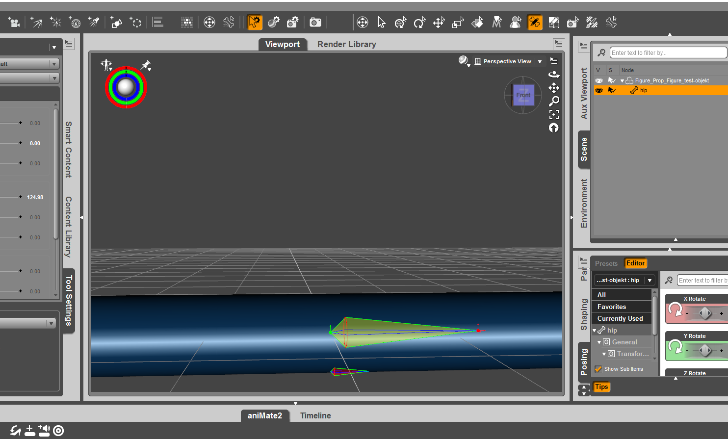The height and width of the screenshot is (439, 728).
Task: Click the brick-pattern icon in the top toolbar
Action: [187, 22]
